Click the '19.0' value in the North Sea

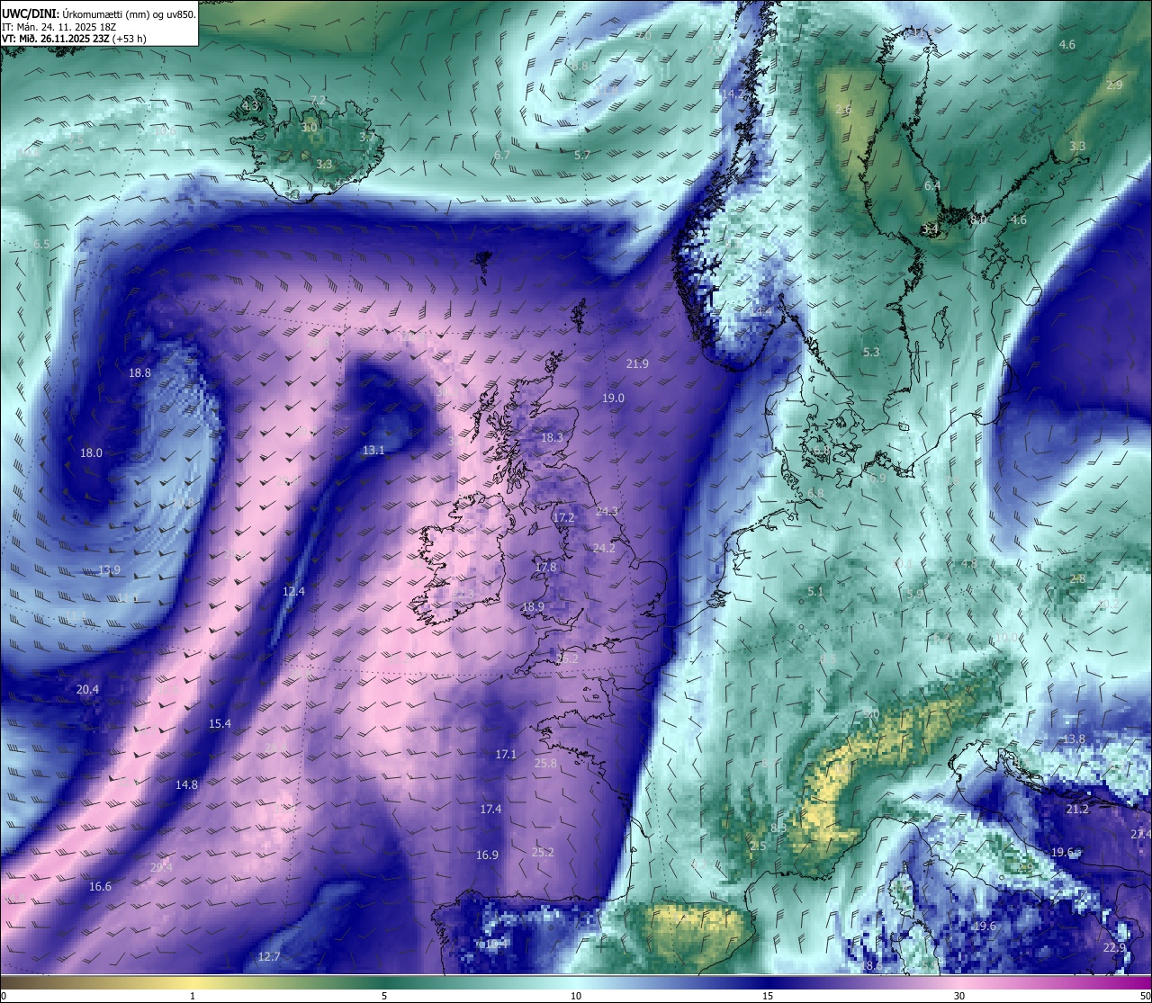[613, 399]
